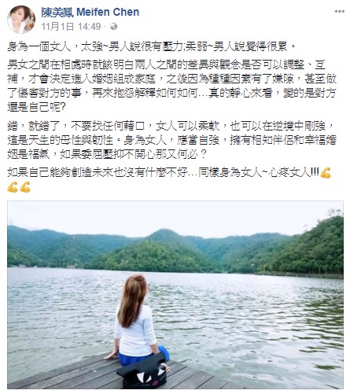Click the second bicep emoji on last line
The height and width of the screenshot is (390, 350).
tap(25, 187)
